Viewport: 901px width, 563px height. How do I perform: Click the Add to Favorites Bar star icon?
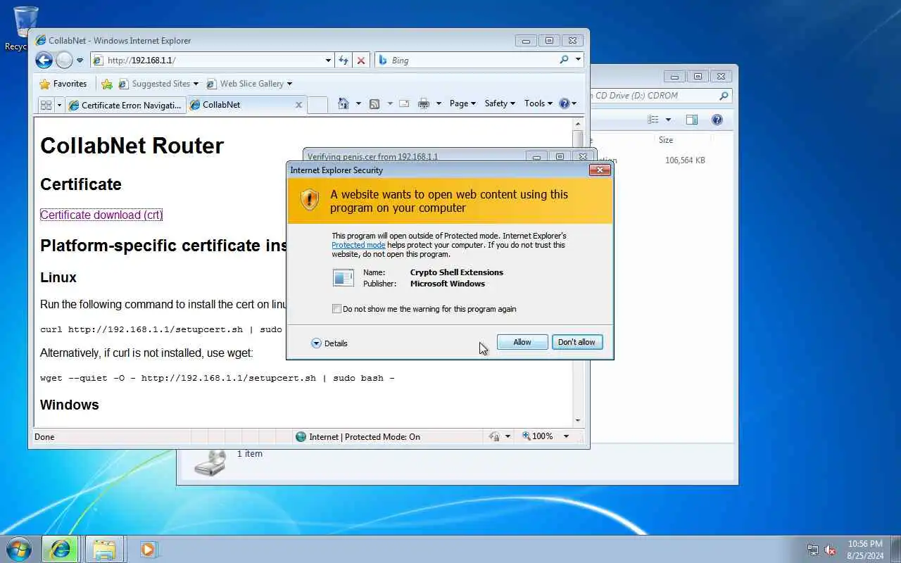point(107,84)
